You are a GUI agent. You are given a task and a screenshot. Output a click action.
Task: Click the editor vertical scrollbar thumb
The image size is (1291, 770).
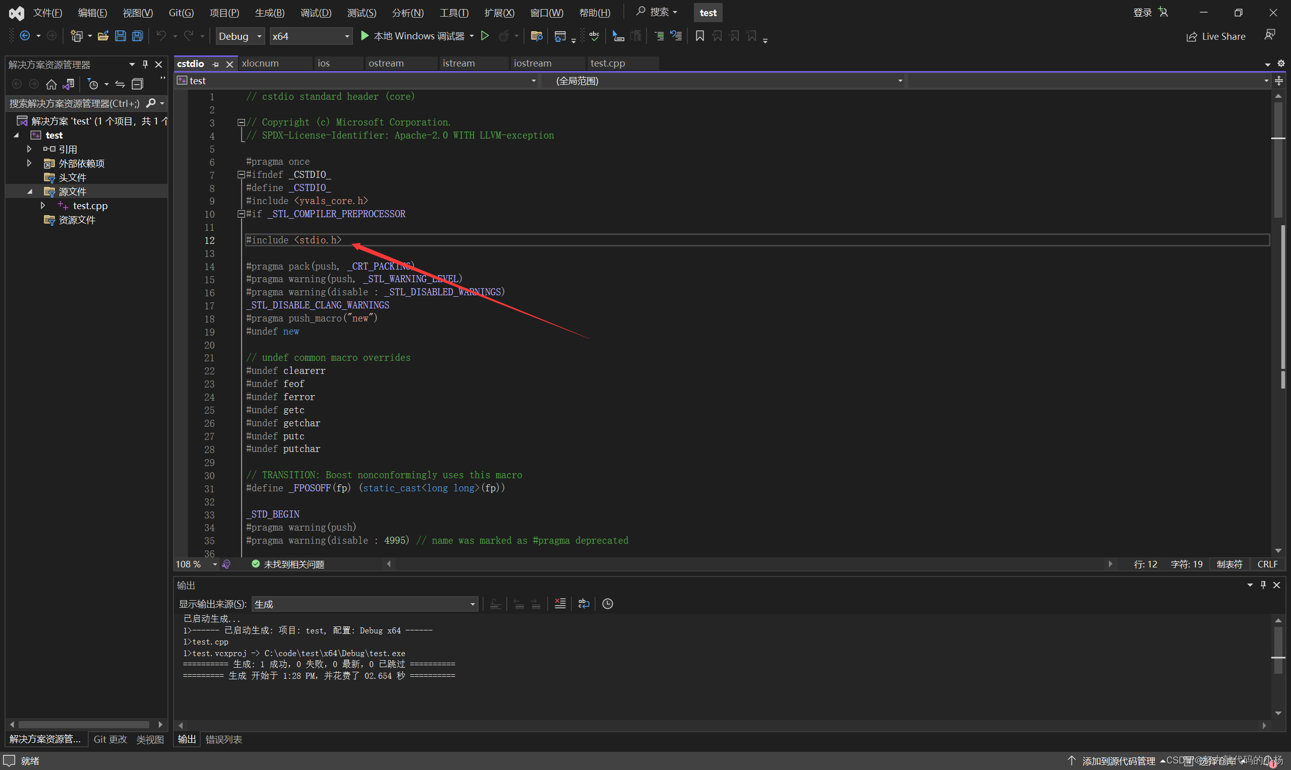coord(1278,161)
